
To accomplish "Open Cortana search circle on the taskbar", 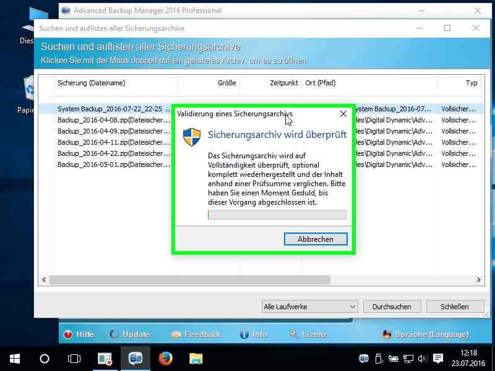I will pos(44,359).
